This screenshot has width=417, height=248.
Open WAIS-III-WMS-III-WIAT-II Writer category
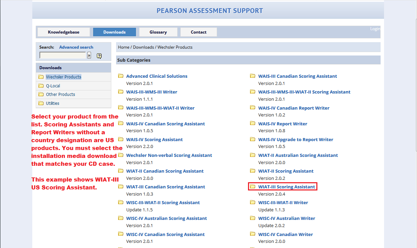click(160, 108)
